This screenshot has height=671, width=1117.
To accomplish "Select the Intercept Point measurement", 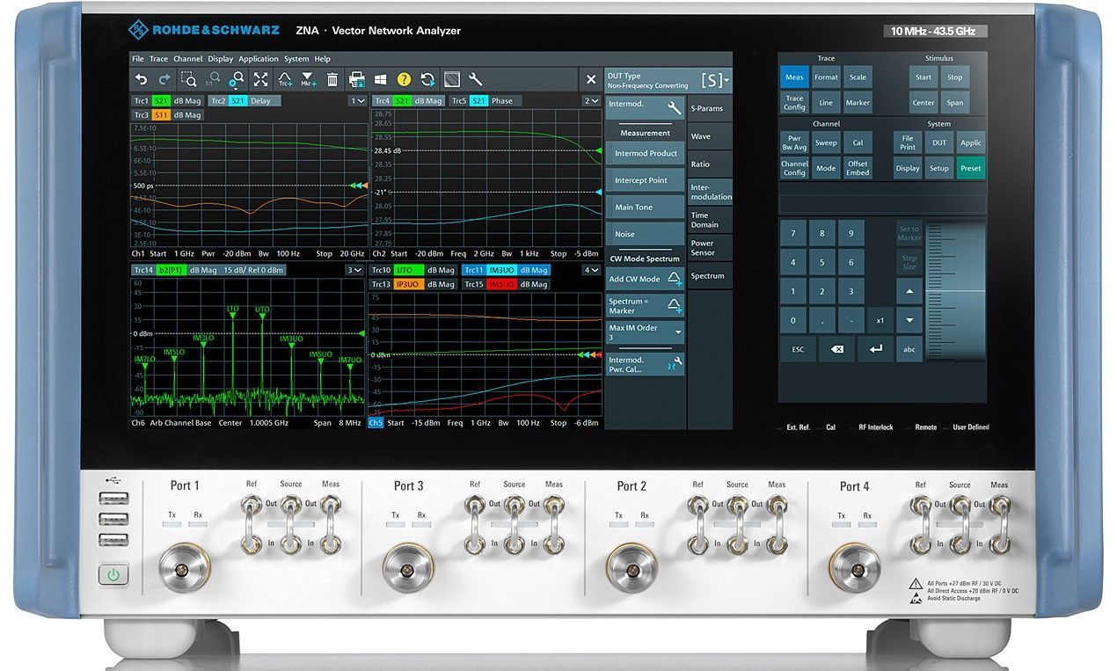I will (x=646, y=180).
